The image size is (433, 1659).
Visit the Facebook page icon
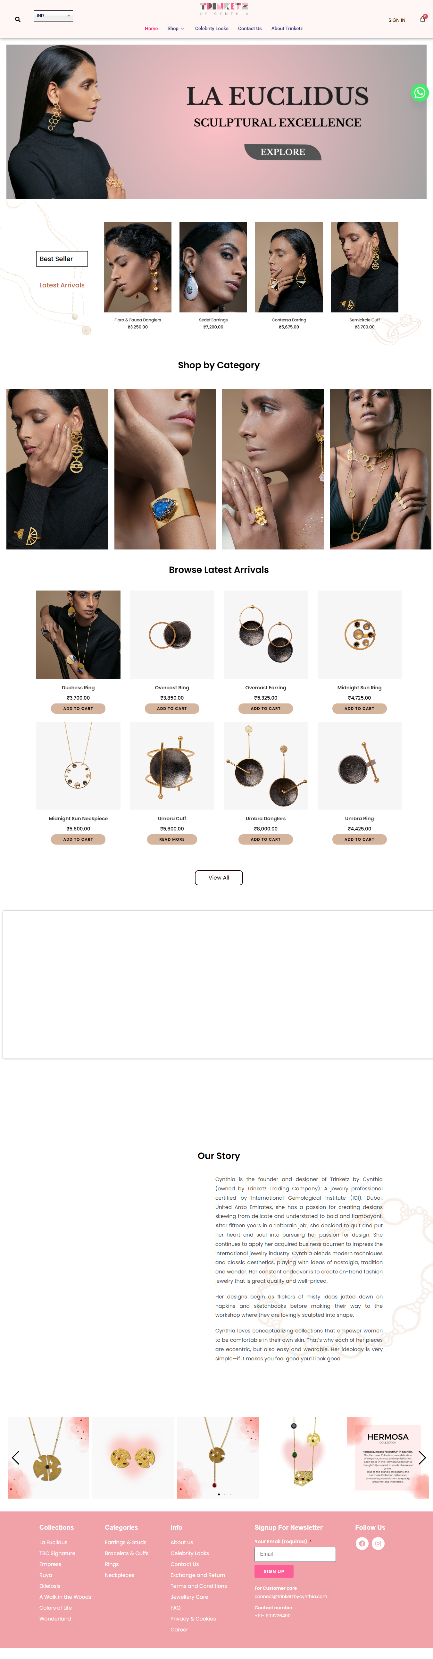pos(362,1543)
